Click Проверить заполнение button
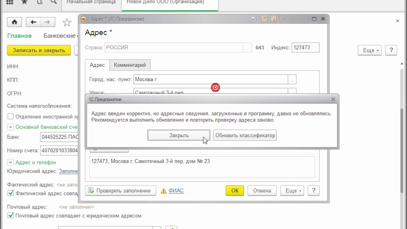 pos(121,191)
